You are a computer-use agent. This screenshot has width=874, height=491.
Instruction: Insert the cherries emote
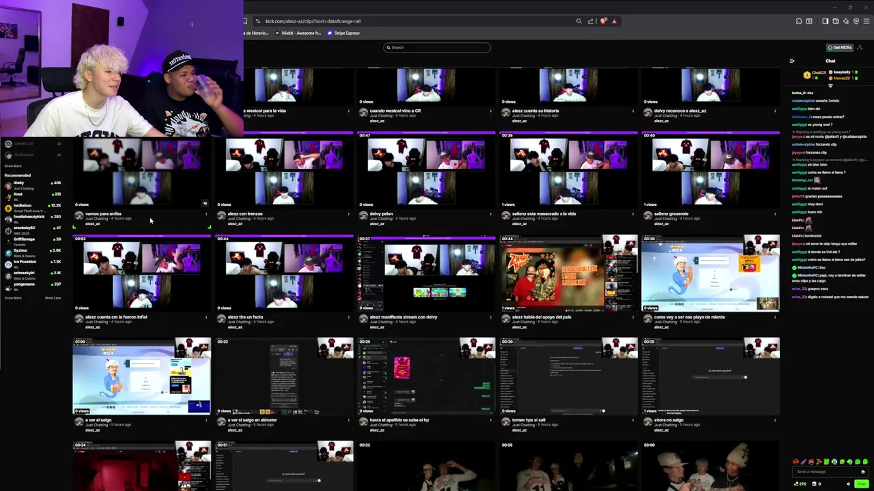click(795, 462)
